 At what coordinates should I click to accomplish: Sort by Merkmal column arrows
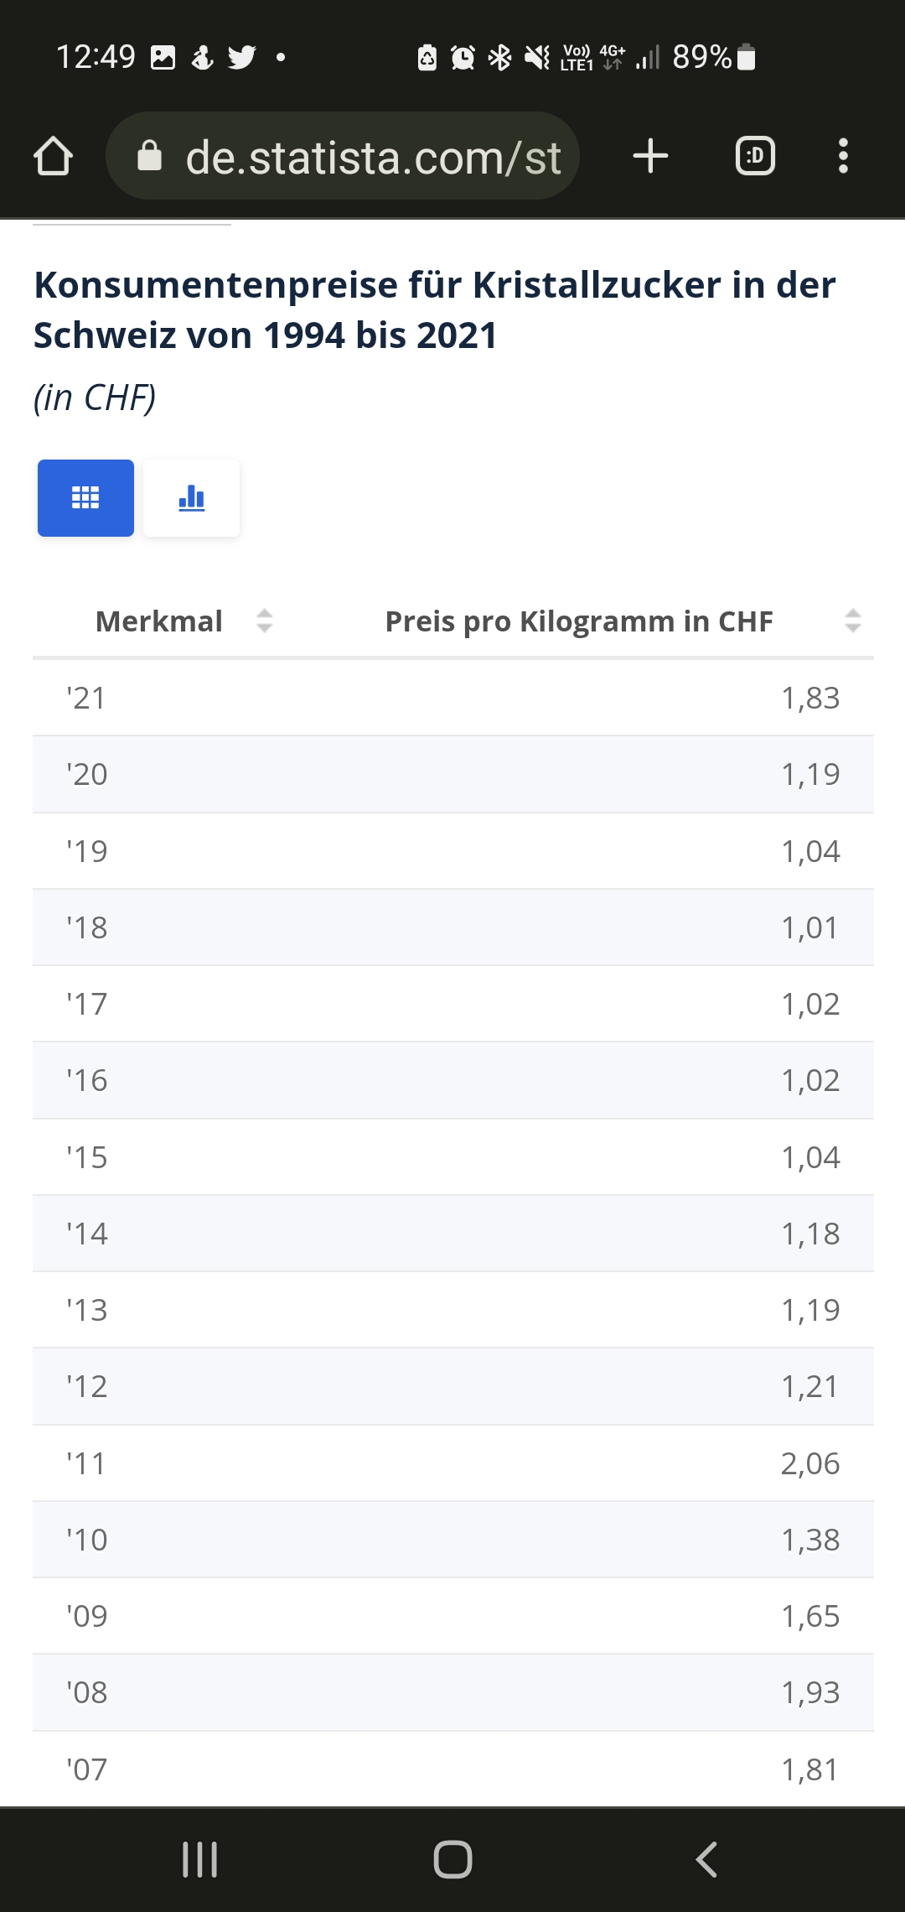[x=265, y=621]
